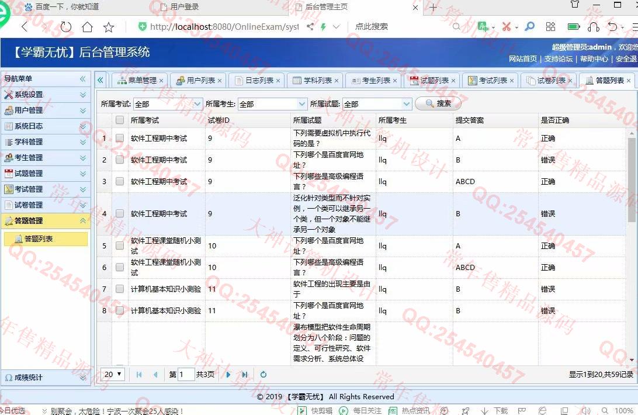Go to first page of results
Viewport: 638px width, 415px height.
[139, 374]
